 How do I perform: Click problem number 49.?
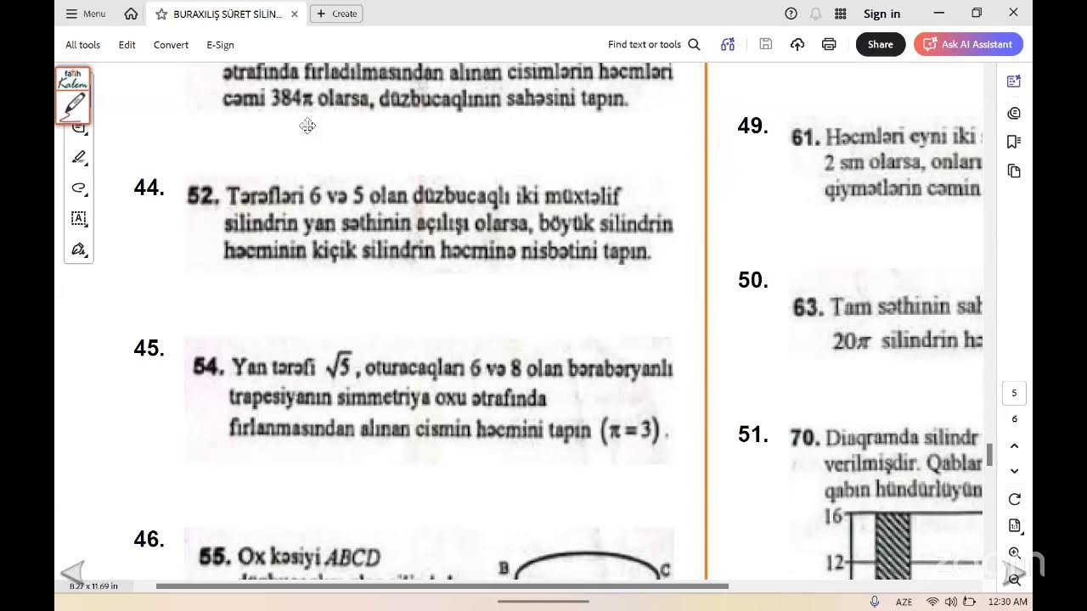coord(752,126)
